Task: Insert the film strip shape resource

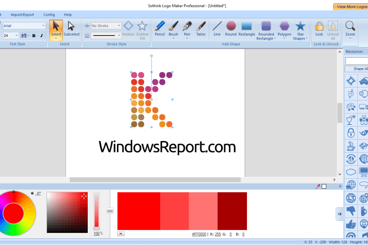Action: [351, 81]
